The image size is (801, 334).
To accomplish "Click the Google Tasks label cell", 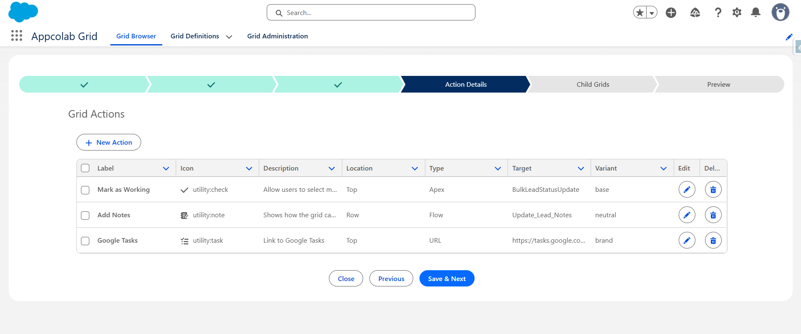I will pyautogui.click(x=118, y=241).
